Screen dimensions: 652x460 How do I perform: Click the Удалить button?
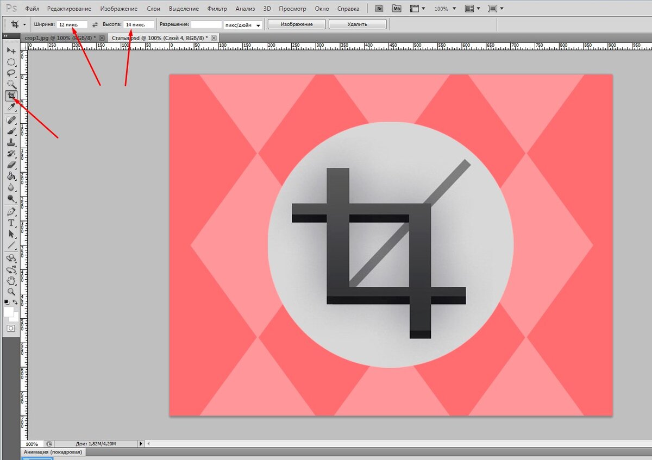[x=358, y=24]
